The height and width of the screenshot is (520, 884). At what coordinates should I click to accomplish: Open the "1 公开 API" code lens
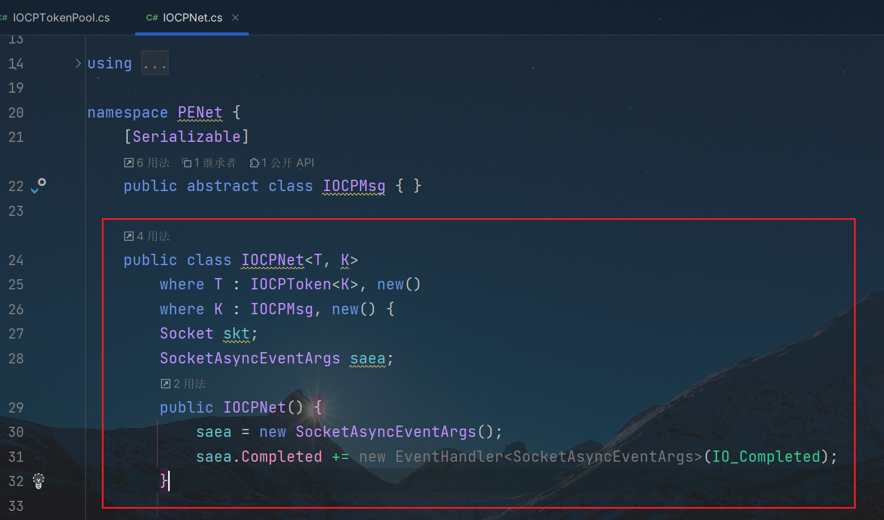pyautogui.click(x=282, y=163)
